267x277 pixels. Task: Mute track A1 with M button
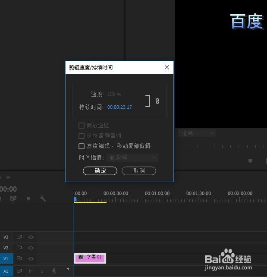pos(31,271)
